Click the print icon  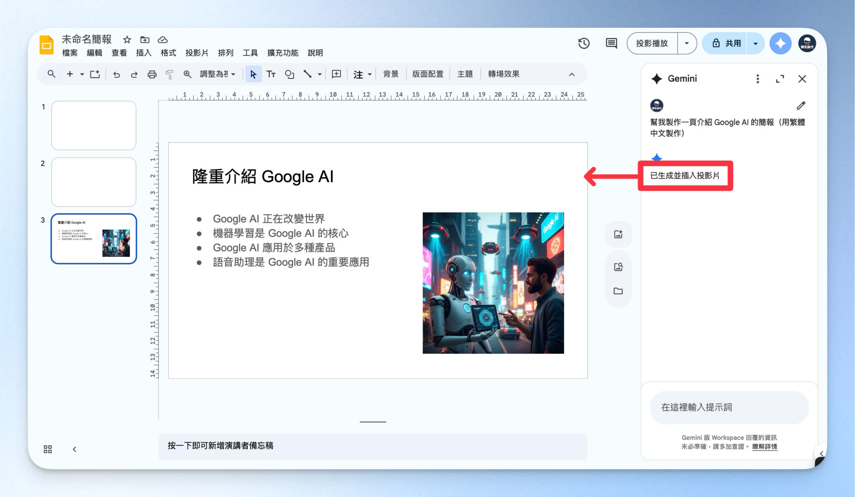click(152, 74)
